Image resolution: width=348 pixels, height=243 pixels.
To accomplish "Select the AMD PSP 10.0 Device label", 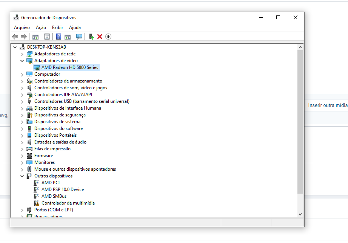I will (x=63, y=190).
